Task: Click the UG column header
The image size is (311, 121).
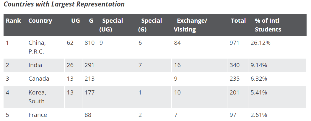Action: [x=75, y=21]
